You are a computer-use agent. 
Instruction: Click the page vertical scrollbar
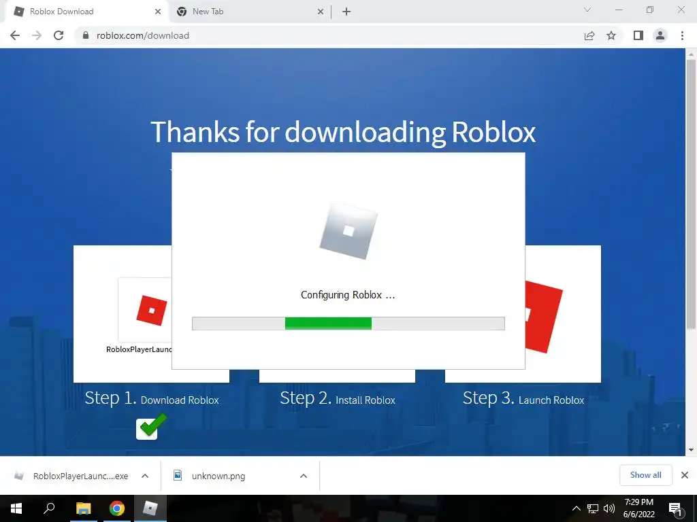point(691,194)
